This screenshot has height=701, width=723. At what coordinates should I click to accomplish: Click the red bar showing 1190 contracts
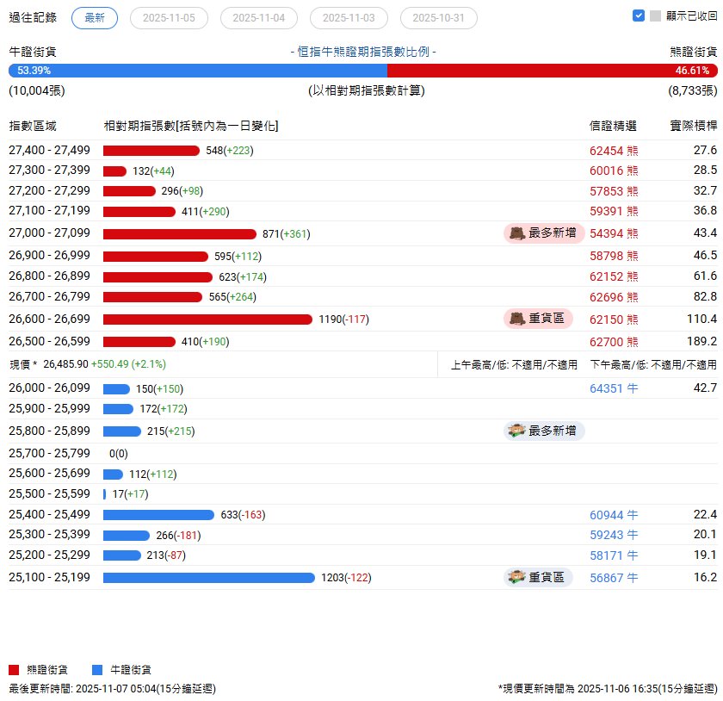(207, 319)
